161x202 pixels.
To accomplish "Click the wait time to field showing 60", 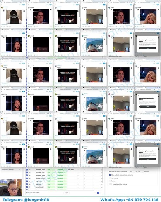I will 140,171.
